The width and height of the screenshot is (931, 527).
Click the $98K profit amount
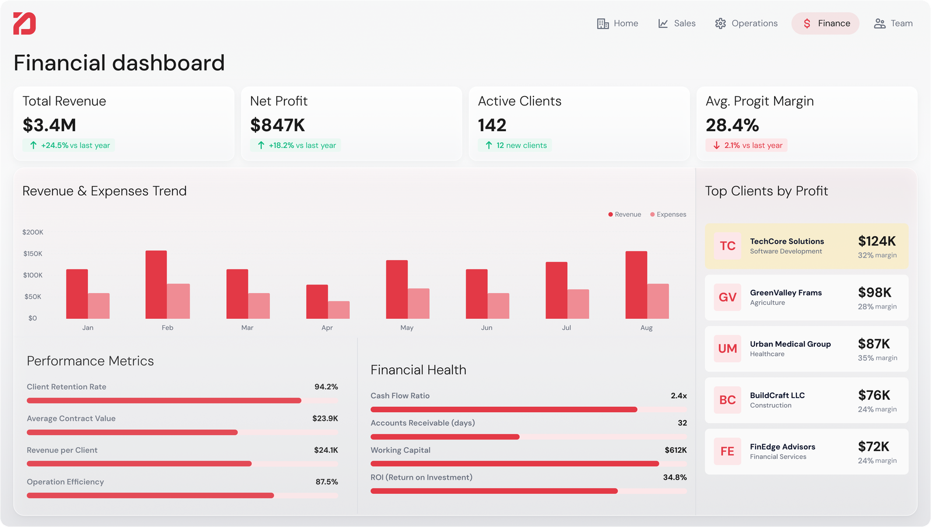pyautogui.click(x=874, y=293)
